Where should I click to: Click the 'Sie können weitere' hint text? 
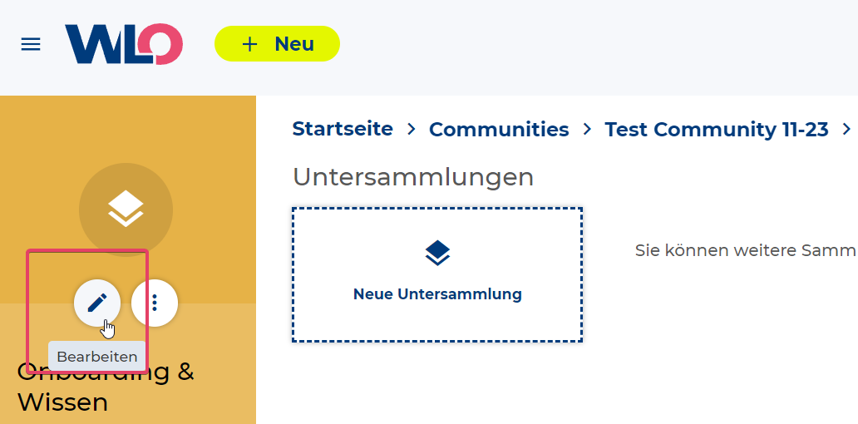(x=745, y=250)
